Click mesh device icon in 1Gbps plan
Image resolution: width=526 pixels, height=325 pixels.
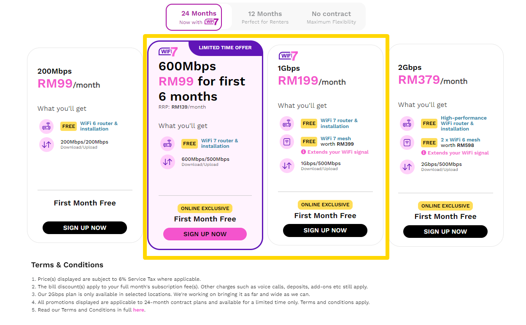point(287,141)
